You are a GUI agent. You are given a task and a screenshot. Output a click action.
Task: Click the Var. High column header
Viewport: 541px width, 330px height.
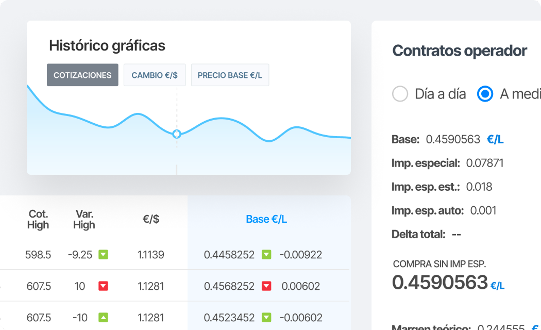[x=84, y=219]
